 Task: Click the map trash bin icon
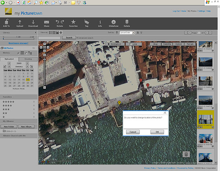click(x=186, y=154)
